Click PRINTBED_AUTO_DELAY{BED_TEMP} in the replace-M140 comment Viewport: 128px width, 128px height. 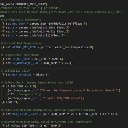(99, 12)
